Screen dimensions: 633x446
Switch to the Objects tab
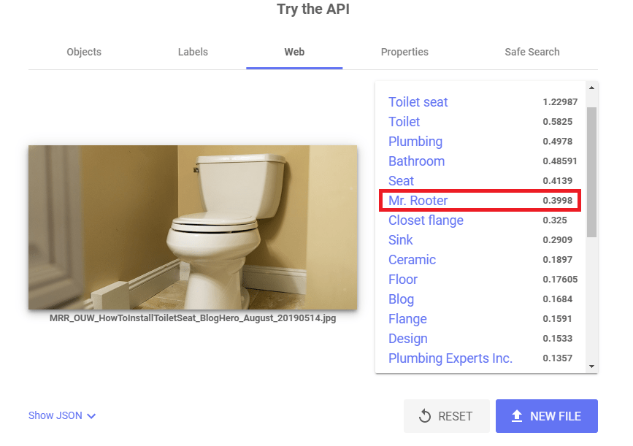tap(84, 52)
